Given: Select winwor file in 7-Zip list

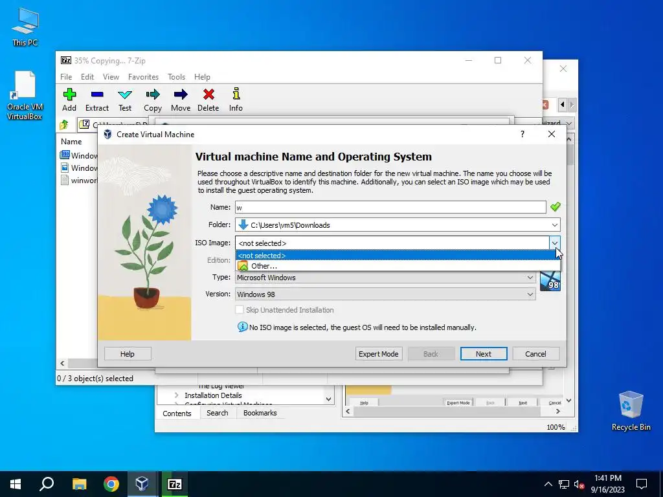Looking at the screenshot, I should [80, 181].
